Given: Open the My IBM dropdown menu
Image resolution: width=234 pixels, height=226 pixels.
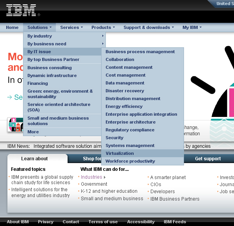Looking at the screenshot, I should pos(192,27).
